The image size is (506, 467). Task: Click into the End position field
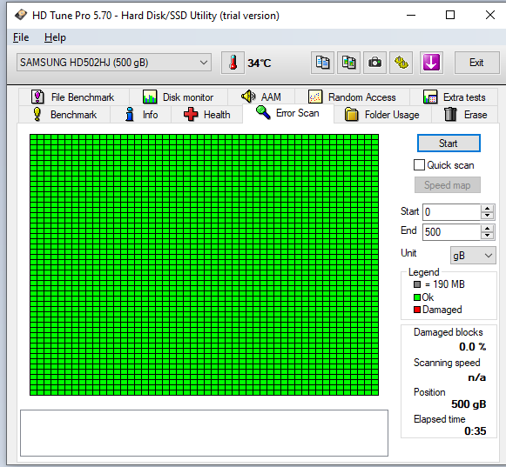(x=451, y=232)
